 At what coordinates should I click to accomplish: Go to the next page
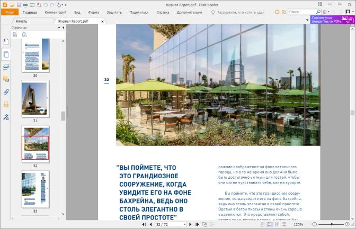coord(190,224)
